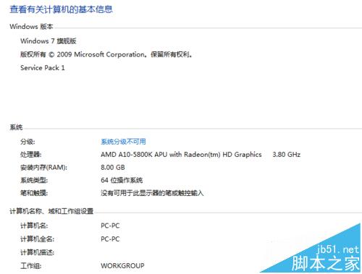Select the Windows 版本 section header
Viewport: 362px width, 274px height.
tap(31, 26)
